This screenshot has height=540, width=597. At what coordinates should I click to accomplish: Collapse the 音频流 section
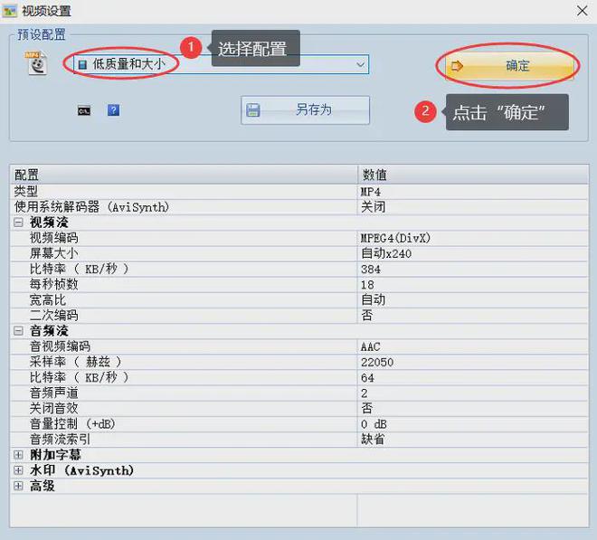point(18,330)
